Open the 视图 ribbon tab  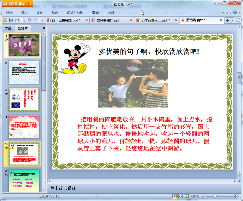click(111, 13)
